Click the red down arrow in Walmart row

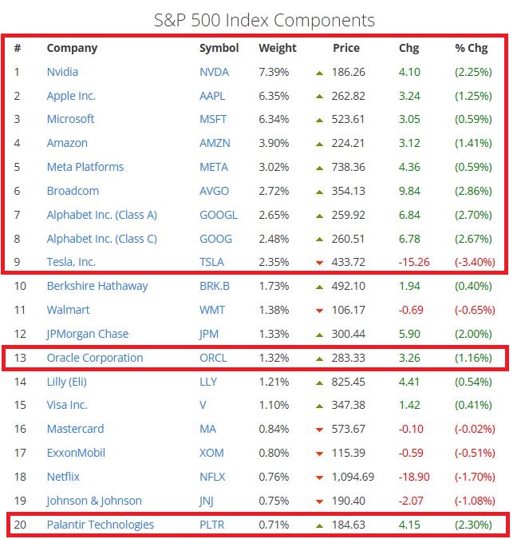[x=319, y=311]
